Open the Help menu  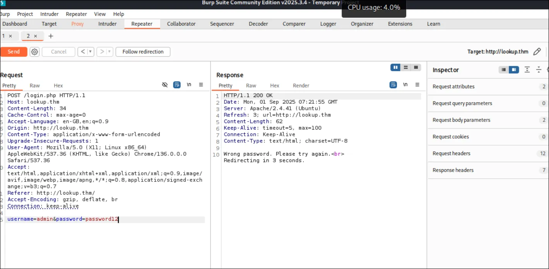[119, 14]
